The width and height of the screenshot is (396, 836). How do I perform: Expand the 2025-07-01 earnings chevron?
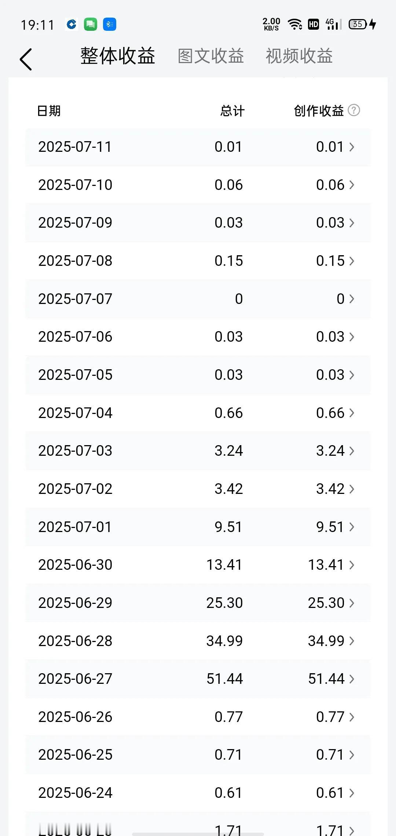(352, 527)
